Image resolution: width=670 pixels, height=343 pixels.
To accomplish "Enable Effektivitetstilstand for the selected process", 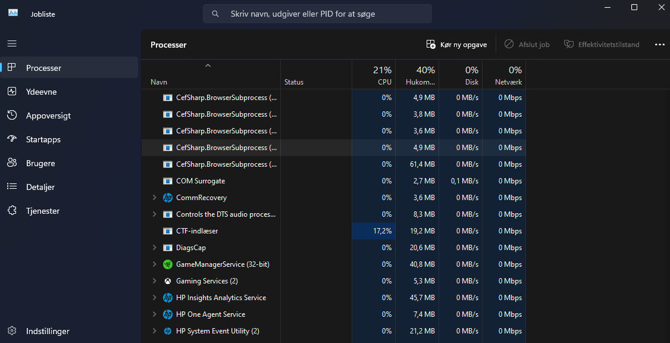I will 602,44.
